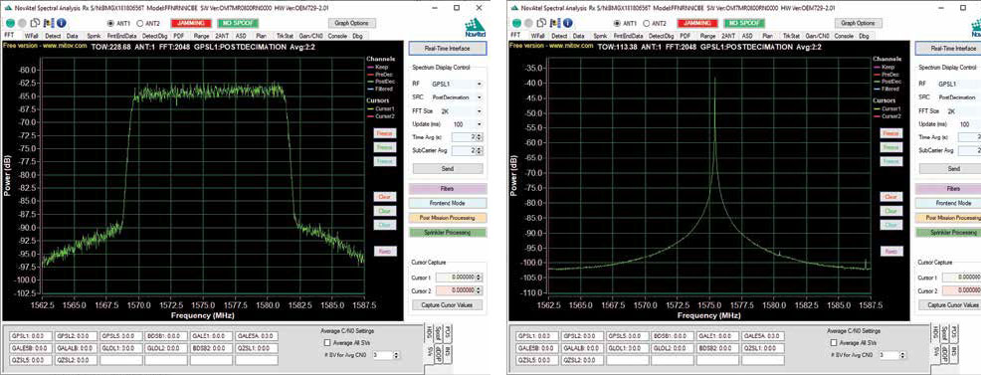Viewport: 981px width, 375px height.
Task: Click gray circle icon in right window toolbar
Action: 527,23
